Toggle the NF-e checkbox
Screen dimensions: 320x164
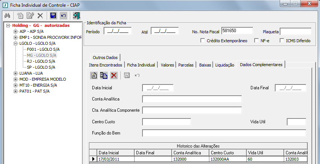pyautogui.click(x=256, y=41)
